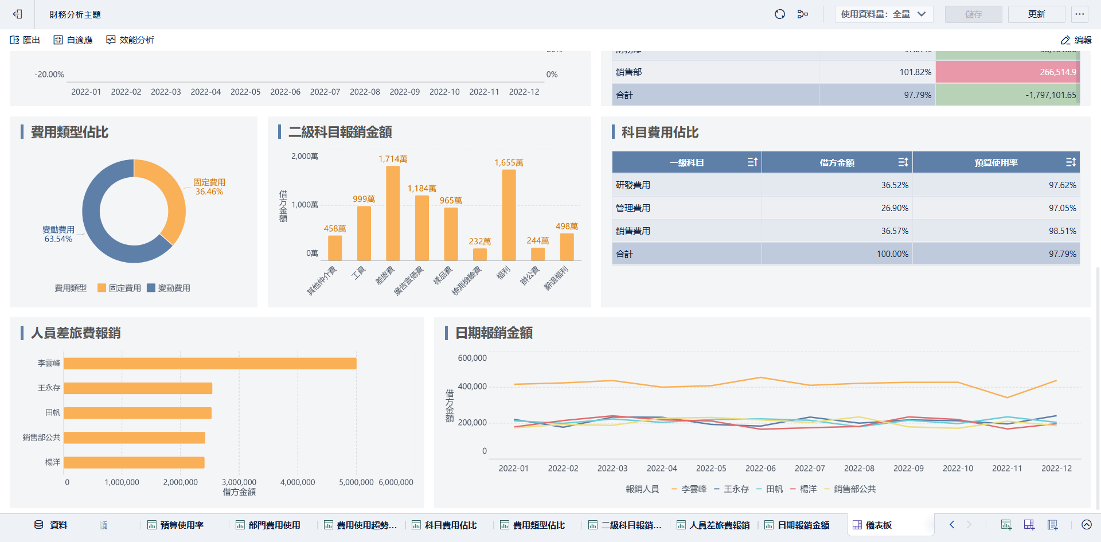
Task: Click the 研發費用 row cell
Action: (686, 185)
